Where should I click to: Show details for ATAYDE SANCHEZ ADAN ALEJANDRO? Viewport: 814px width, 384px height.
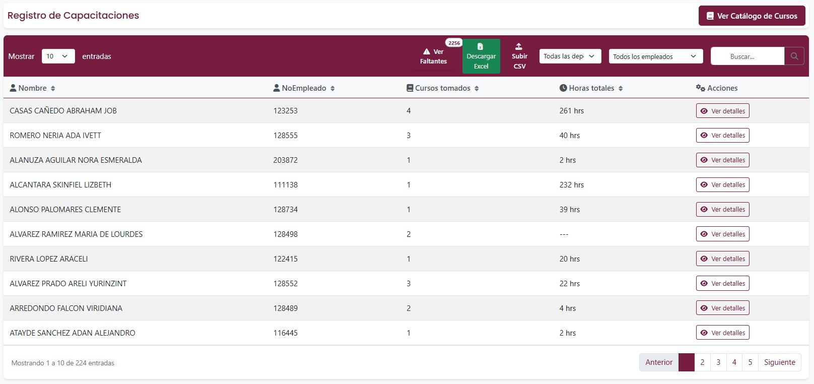point(722,333)
